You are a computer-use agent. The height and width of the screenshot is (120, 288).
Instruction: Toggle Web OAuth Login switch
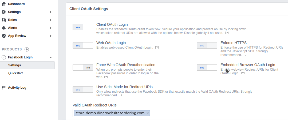[83, 45]
